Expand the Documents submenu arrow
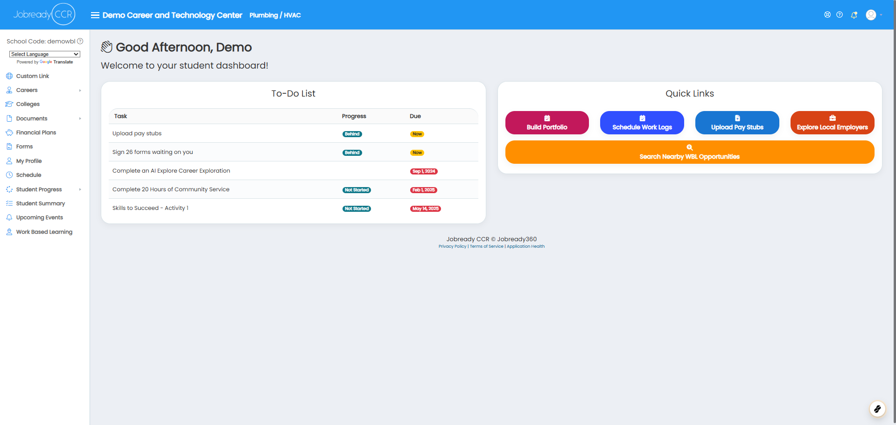Screen dimensions: 896x425 [x=80, y=118]
